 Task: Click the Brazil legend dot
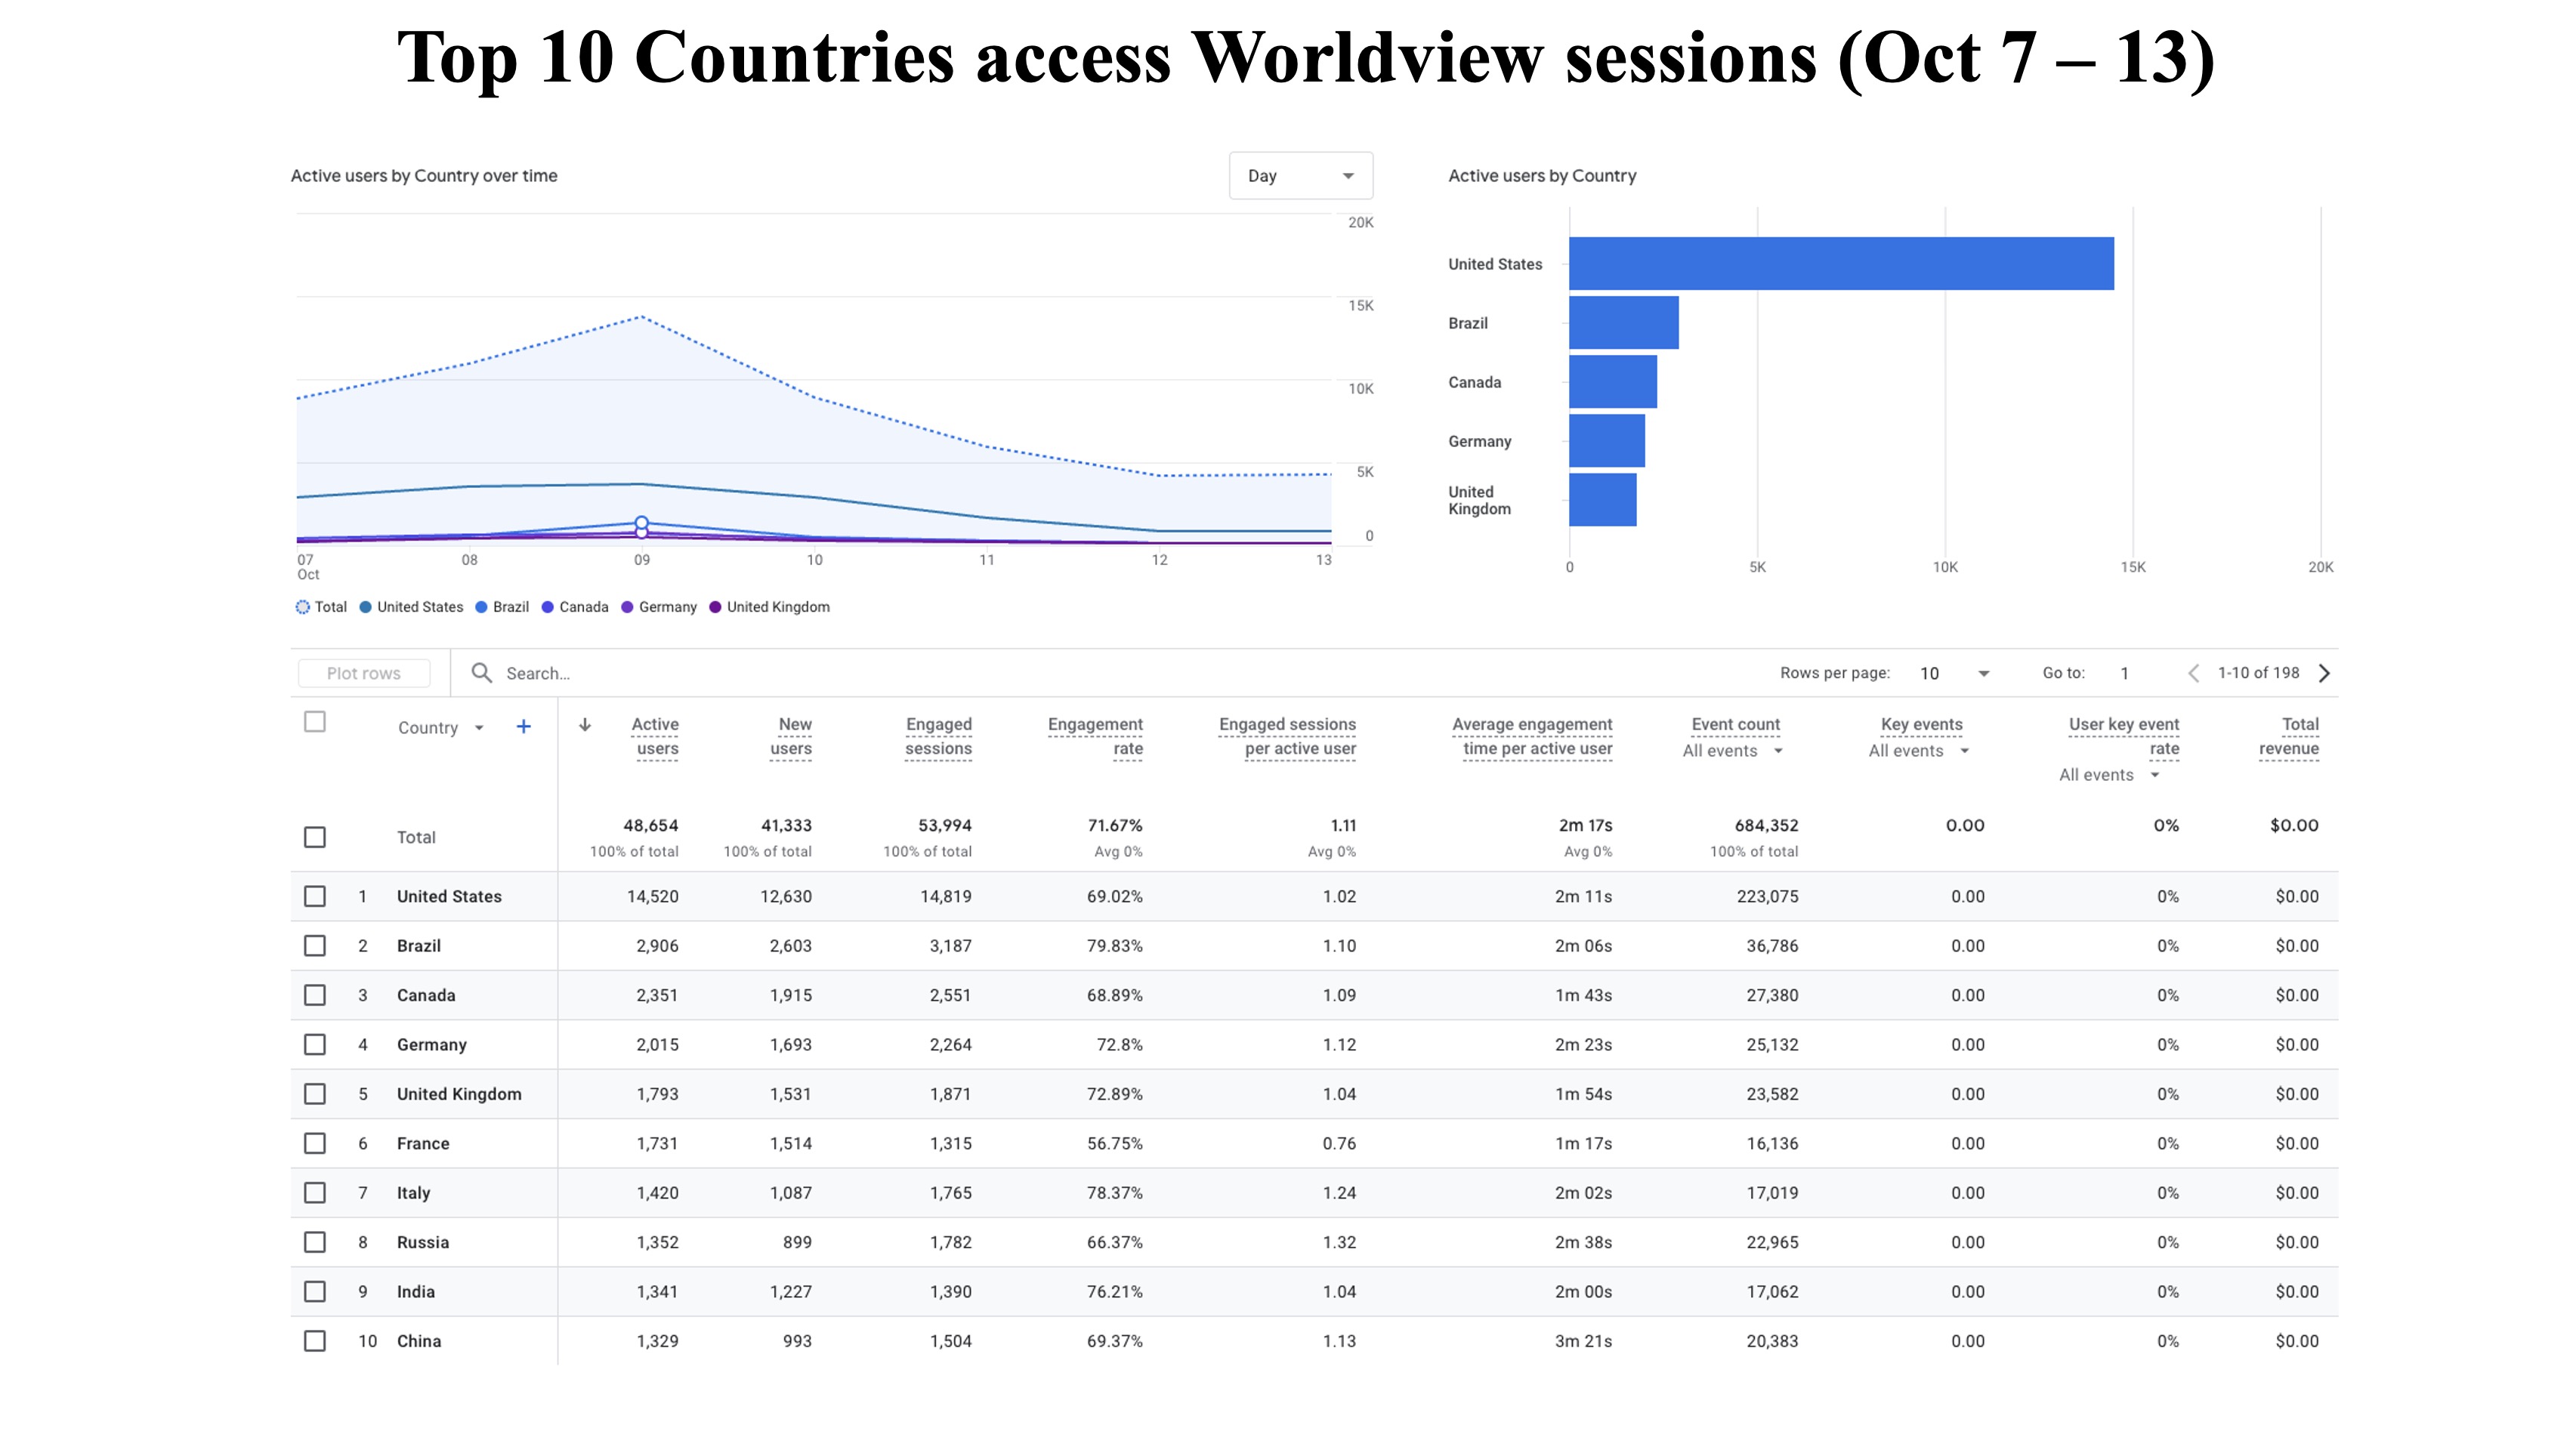point(481,607)
